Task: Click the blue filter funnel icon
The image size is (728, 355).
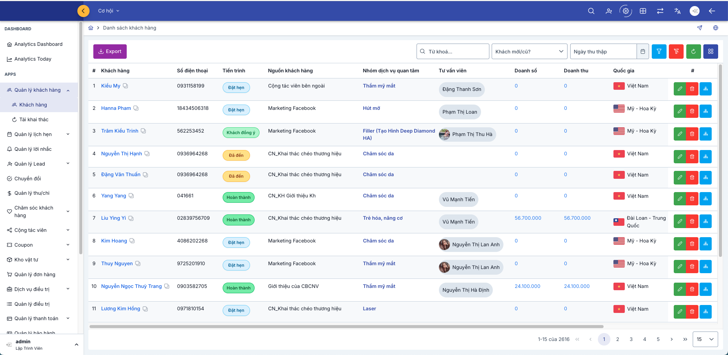Action: [x=659, y=52]
